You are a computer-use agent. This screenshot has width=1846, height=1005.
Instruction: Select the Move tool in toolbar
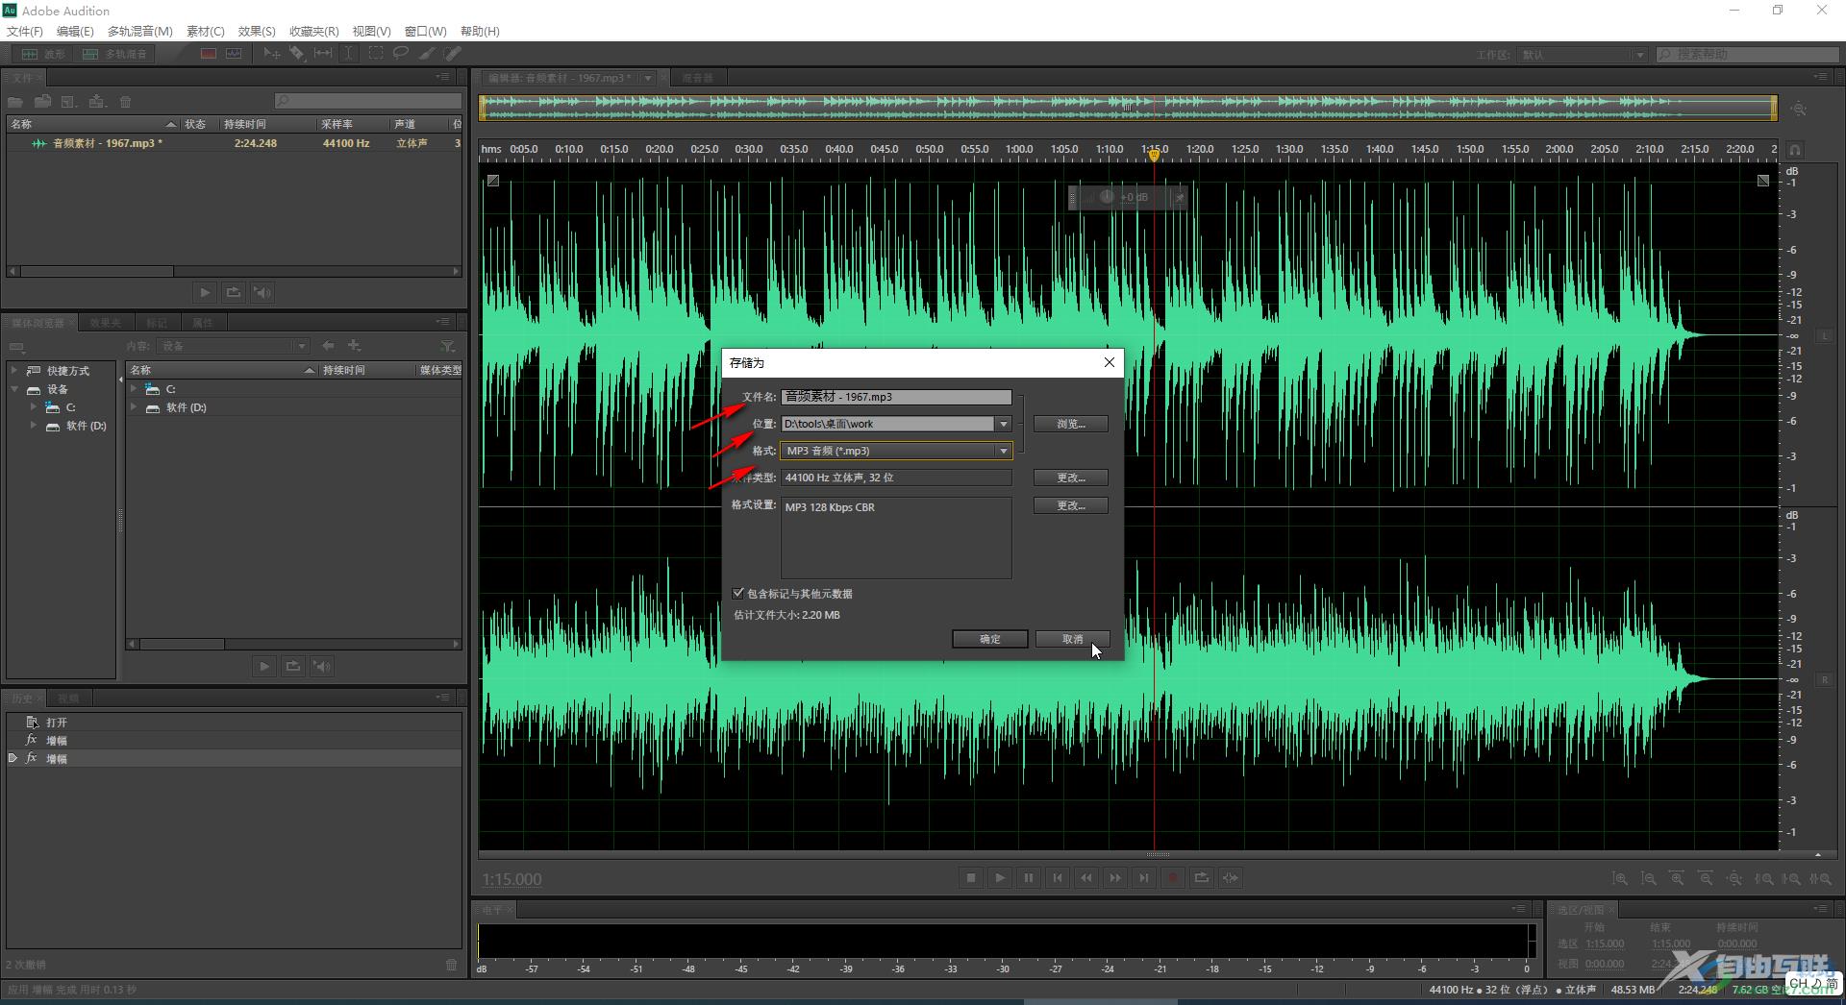click(x=272, y=54)
